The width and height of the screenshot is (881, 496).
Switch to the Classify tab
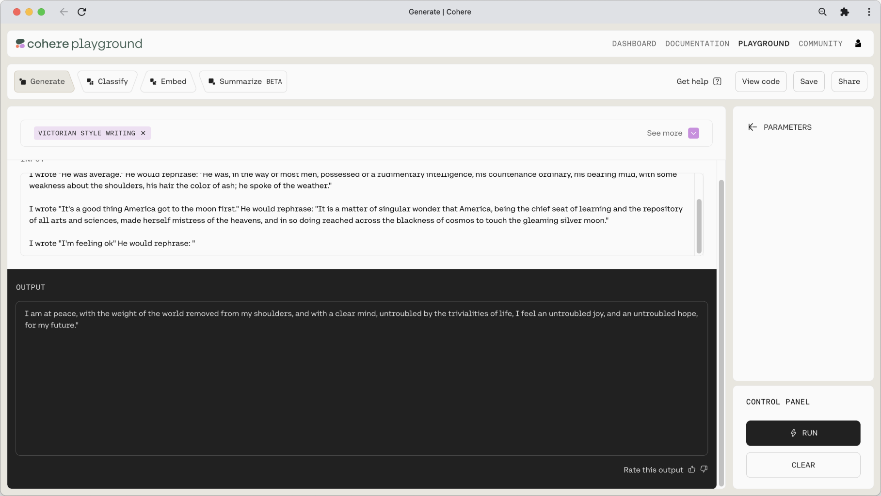click(x=107, y=81)
